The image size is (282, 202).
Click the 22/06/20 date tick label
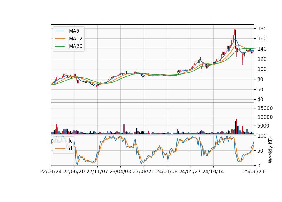tap(74, 172)
